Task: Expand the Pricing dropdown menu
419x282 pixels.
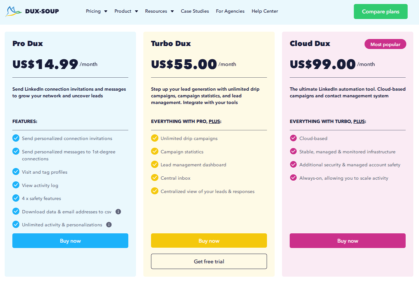Action: tap(97, 11)
